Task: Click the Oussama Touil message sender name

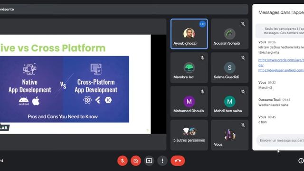Action: (269, 100)
